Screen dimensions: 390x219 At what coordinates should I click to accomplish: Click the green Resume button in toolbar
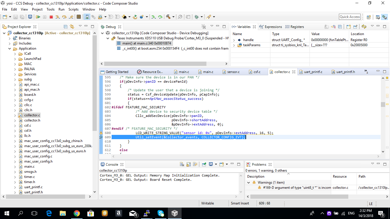click(x=38, y=17)
